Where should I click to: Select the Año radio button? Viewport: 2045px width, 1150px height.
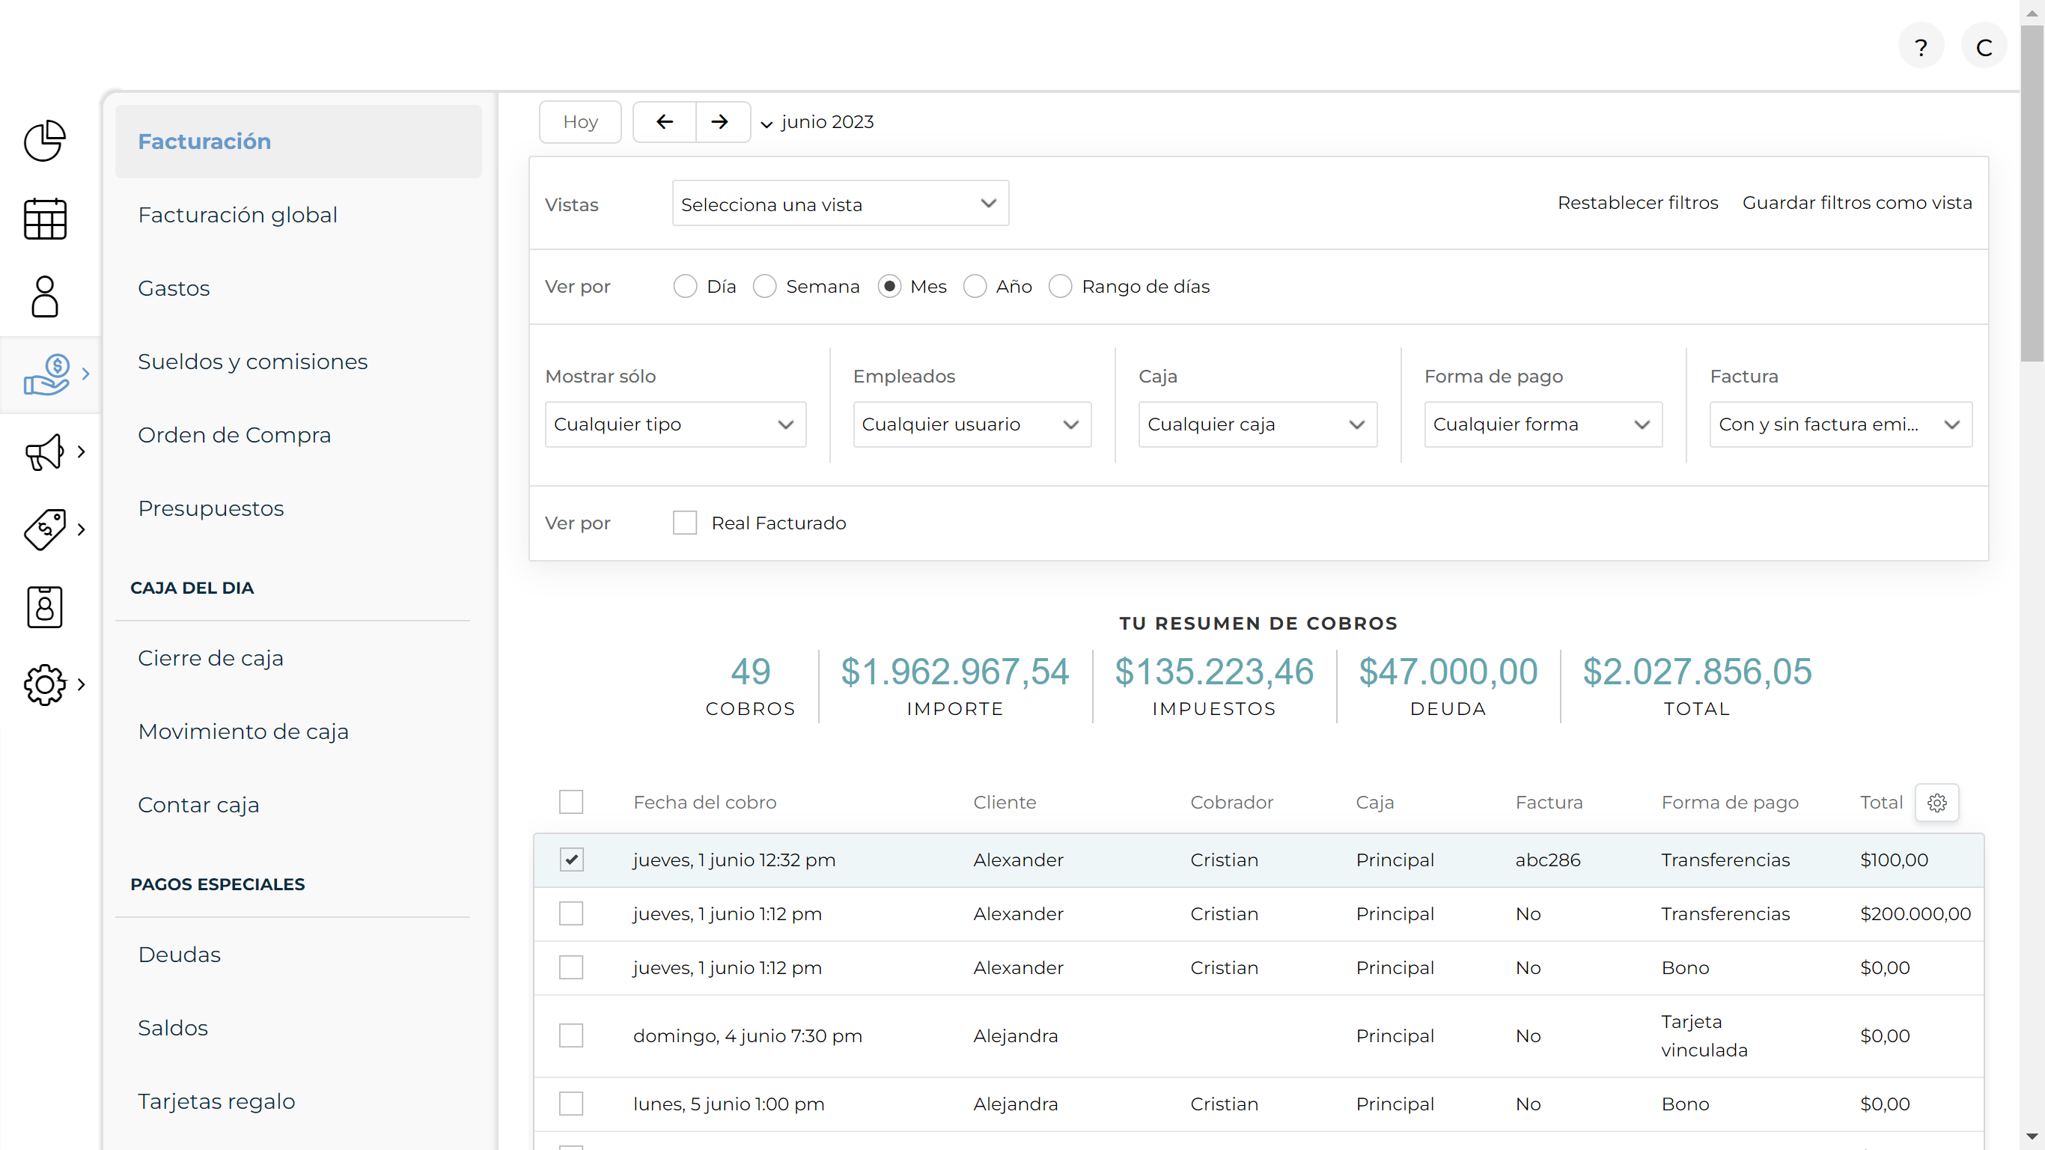click(975, 286)
